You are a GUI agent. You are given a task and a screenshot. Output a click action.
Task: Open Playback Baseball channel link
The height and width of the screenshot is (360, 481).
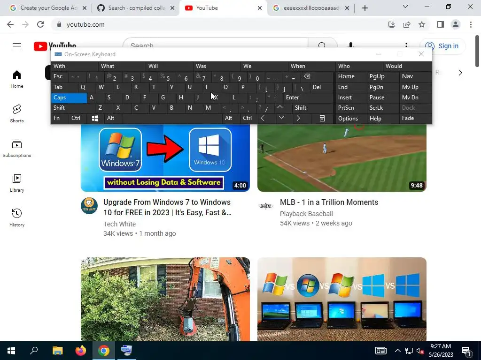pyautogui.click(x=306, y=214)
